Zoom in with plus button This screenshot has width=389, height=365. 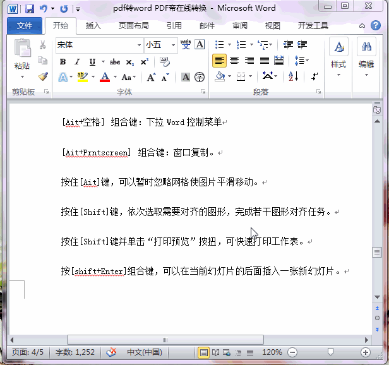pyautogui.click(x=366, y=352)
